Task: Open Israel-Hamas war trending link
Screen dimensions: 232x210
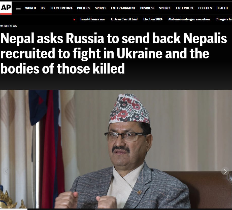Action: pyautogui.click(x=93, y=19)
